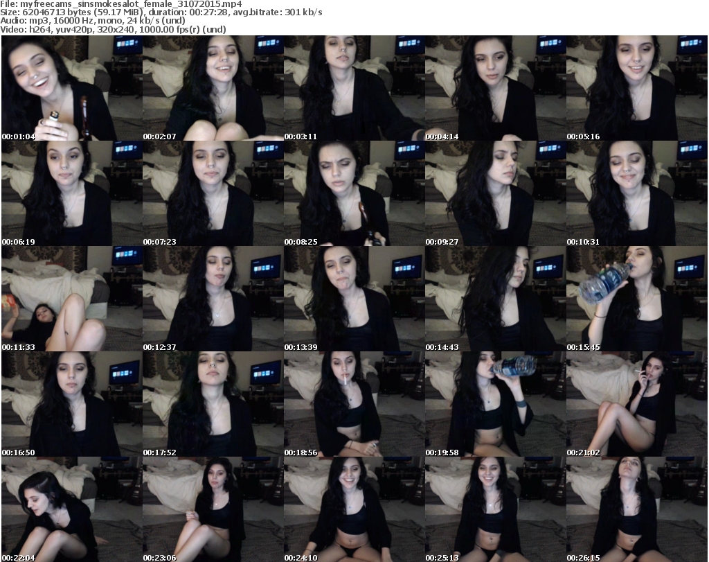The image size is (709, 562).
Task: Click the 00:17:52 frame
Action: click(213, 404)
